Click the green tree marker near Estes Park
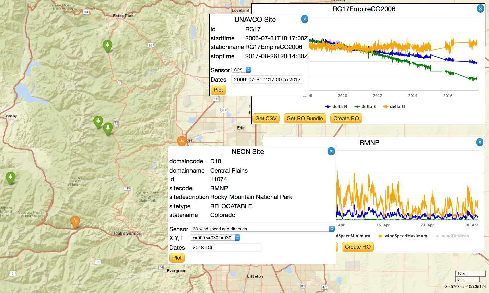This screenshot has height=293, width=489. point(107,45)
